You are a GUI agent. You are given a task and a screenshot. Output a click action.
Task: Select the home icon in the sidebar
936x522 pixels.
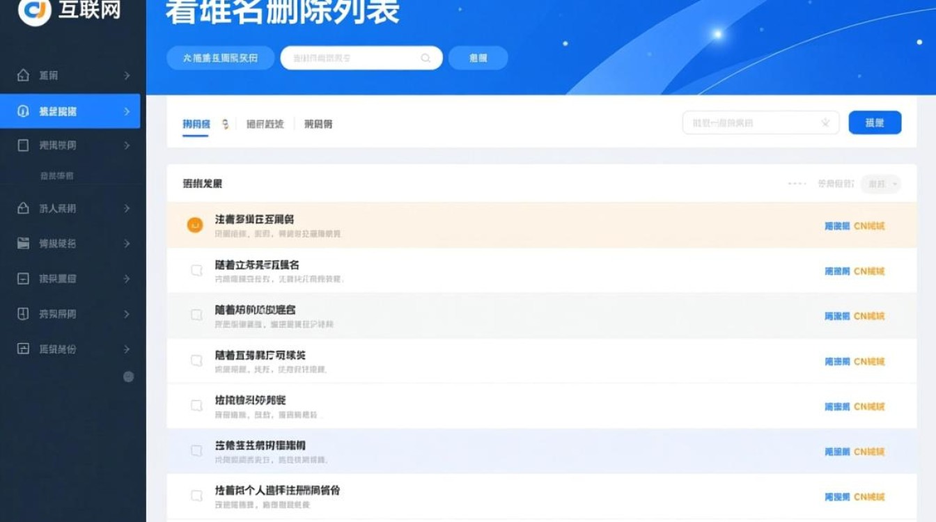click(x=24, y=74)
